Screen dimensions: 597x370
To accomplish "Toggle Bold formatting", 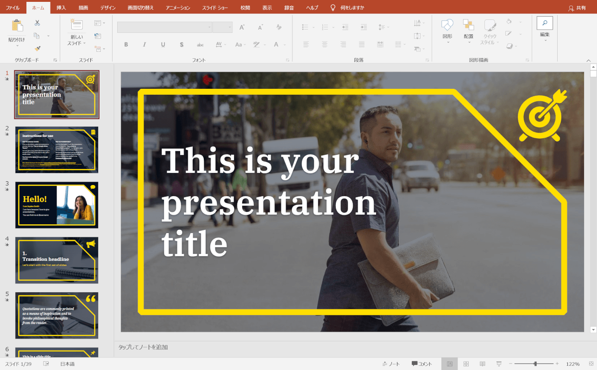I will 126,44.
